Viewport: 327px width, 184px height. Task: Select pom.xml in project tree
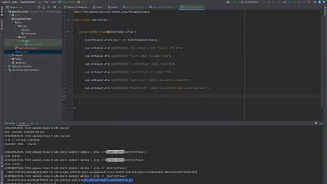click(21, 52)
